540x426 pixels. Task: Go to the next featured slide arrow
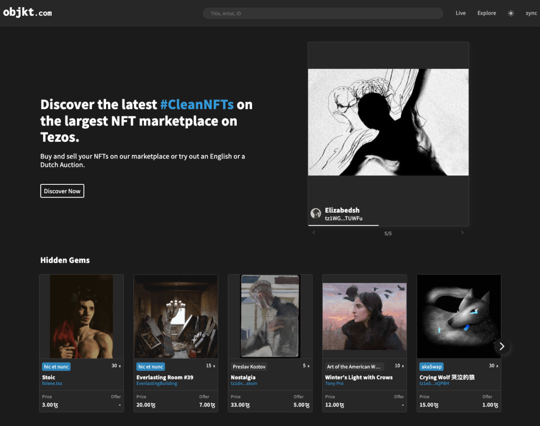coord(462,233)
